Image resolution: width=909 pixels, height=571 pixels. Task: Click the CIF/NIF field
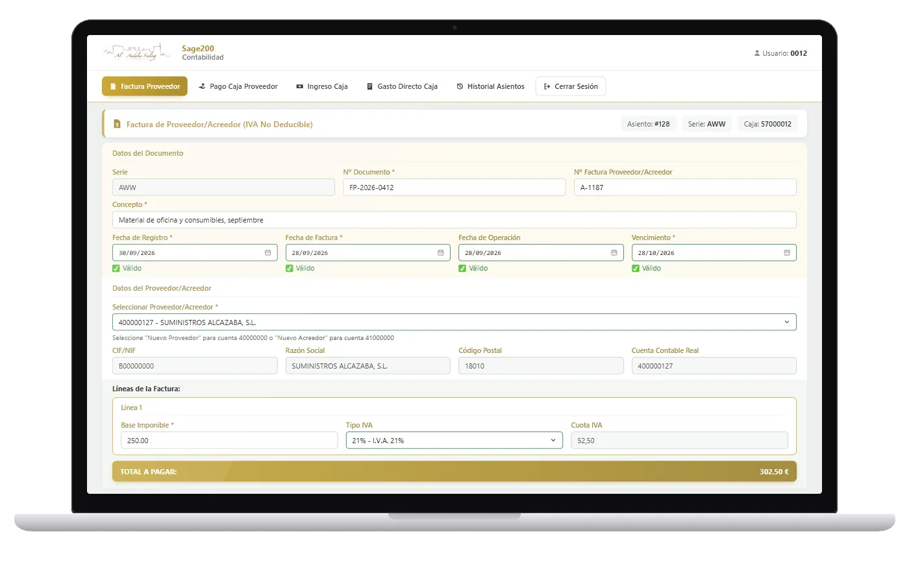(x=195, y=365)
